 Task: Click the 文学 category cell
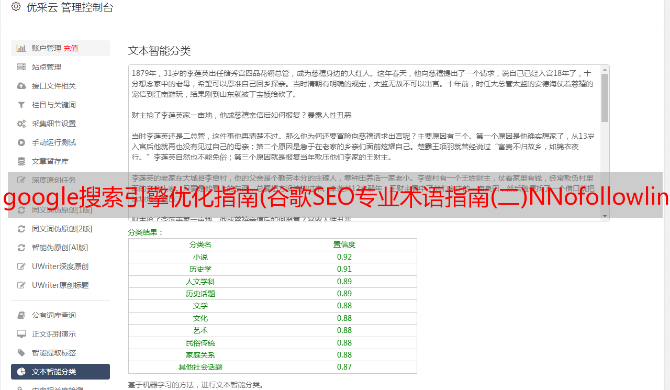click(200, 306)
